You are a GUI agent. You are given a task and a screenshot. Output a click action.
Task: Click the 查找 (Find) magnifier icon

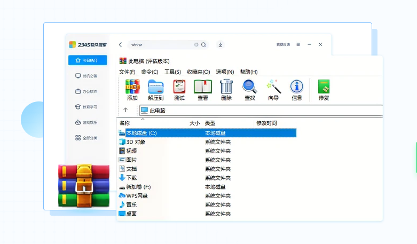tap(250, 86)
